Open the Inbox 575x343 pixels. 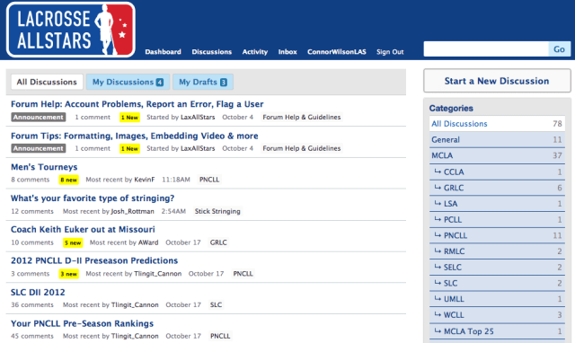(287, 52)
